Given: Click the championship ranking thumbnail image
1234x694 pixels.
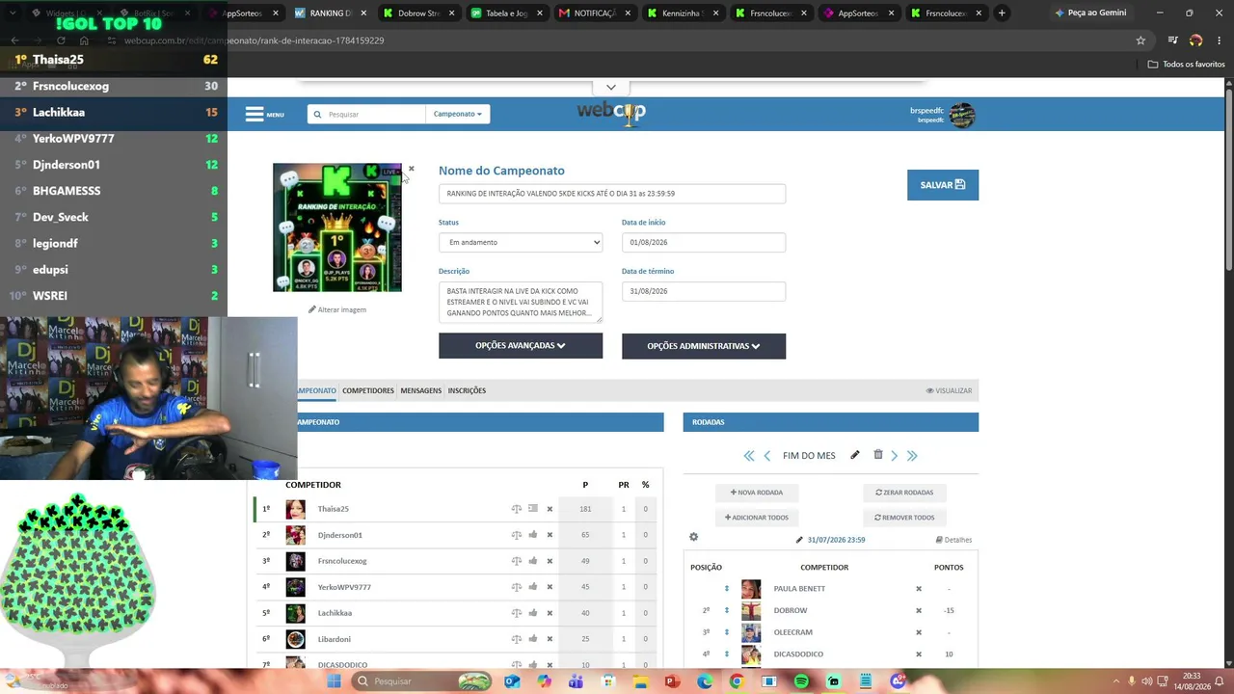Looking at the screenshot, I should [337, 227].
